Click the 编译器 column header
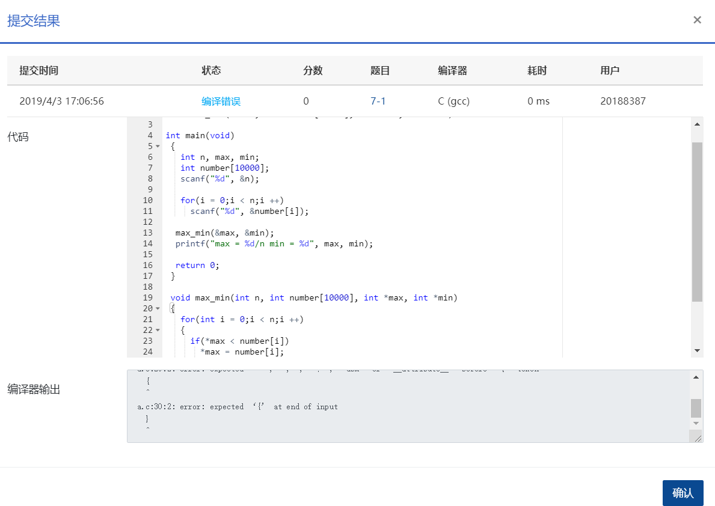This screenshot has width=715, height=506. coord(452,71)
